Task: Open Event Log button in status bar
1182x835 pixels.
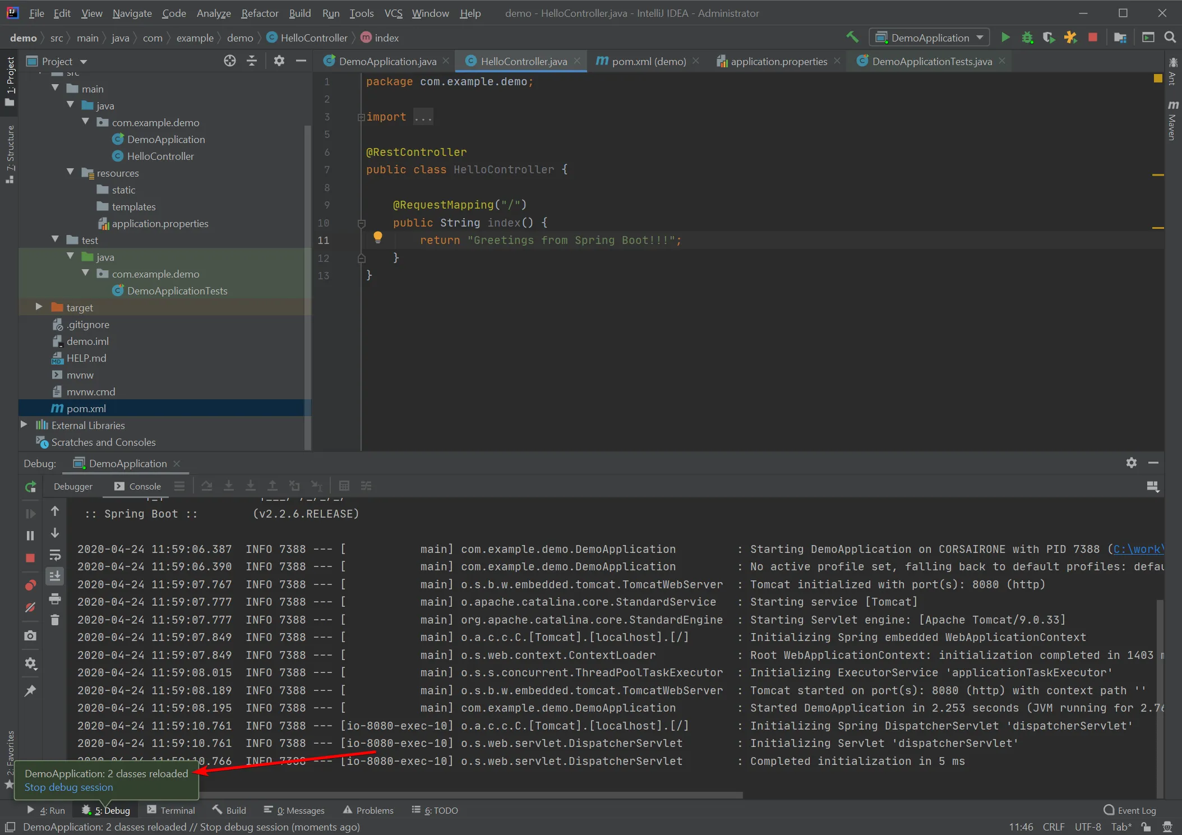Action: 1130,810
